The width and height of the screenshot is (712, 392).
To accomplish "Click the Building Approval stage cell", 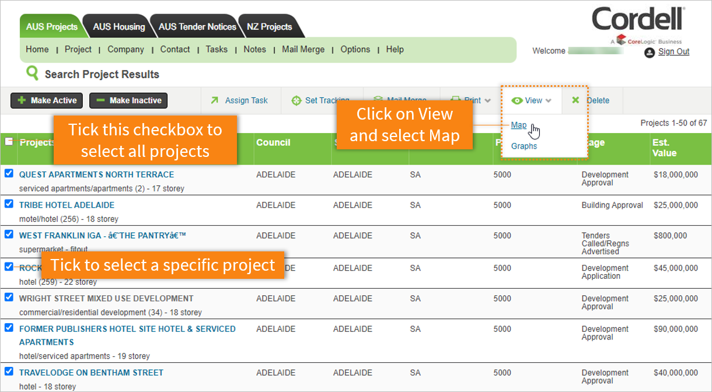I will (612, 205).
